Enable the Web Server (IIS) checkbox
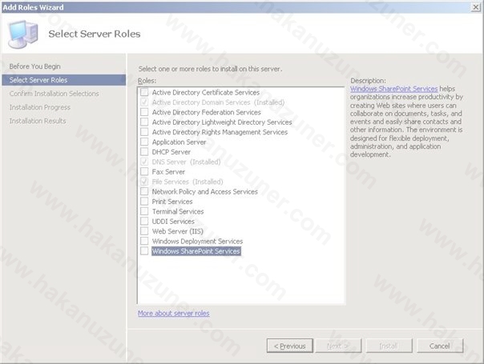 coord(144,231)
